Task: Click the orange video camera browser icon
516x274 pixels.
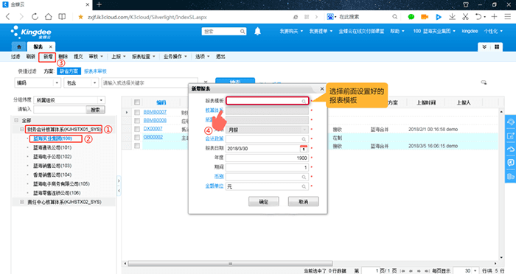Action: pyautogui.click(x=425, y=17)
